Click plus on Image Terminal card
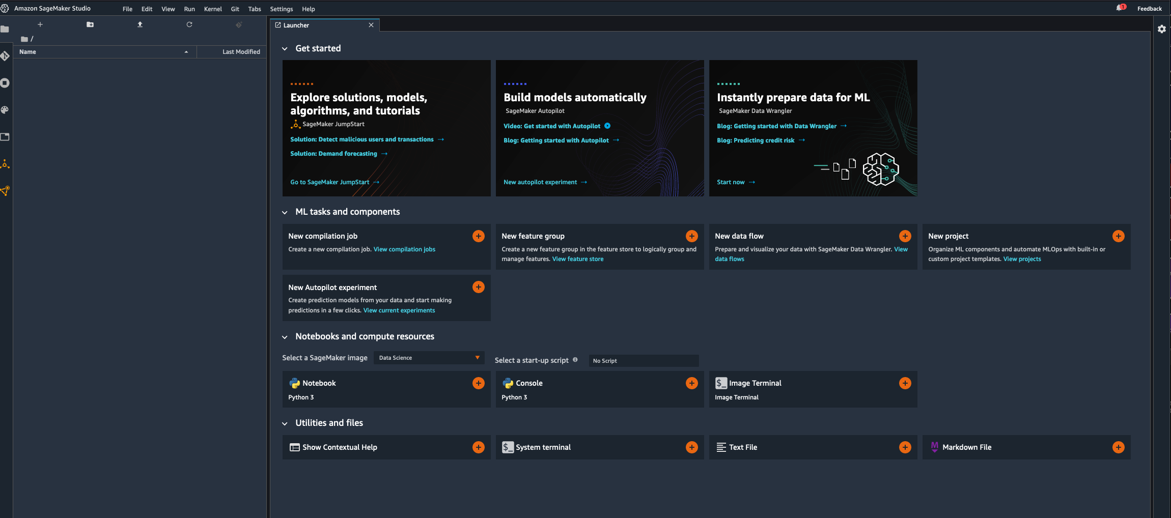The width and height of the screenshot is (1171, 518). tap(905, 383)
